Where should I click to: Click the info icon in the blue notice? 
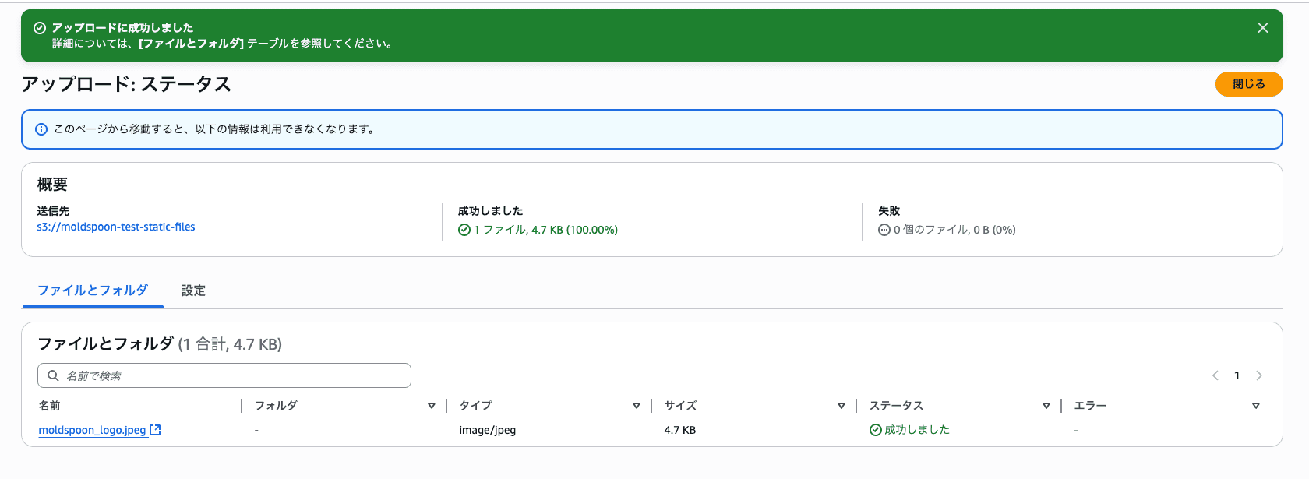tap(41, 129)
